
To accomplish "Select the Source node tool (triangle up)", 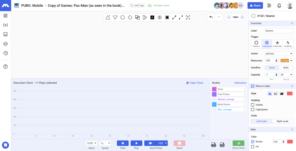I will coord(108,18).
